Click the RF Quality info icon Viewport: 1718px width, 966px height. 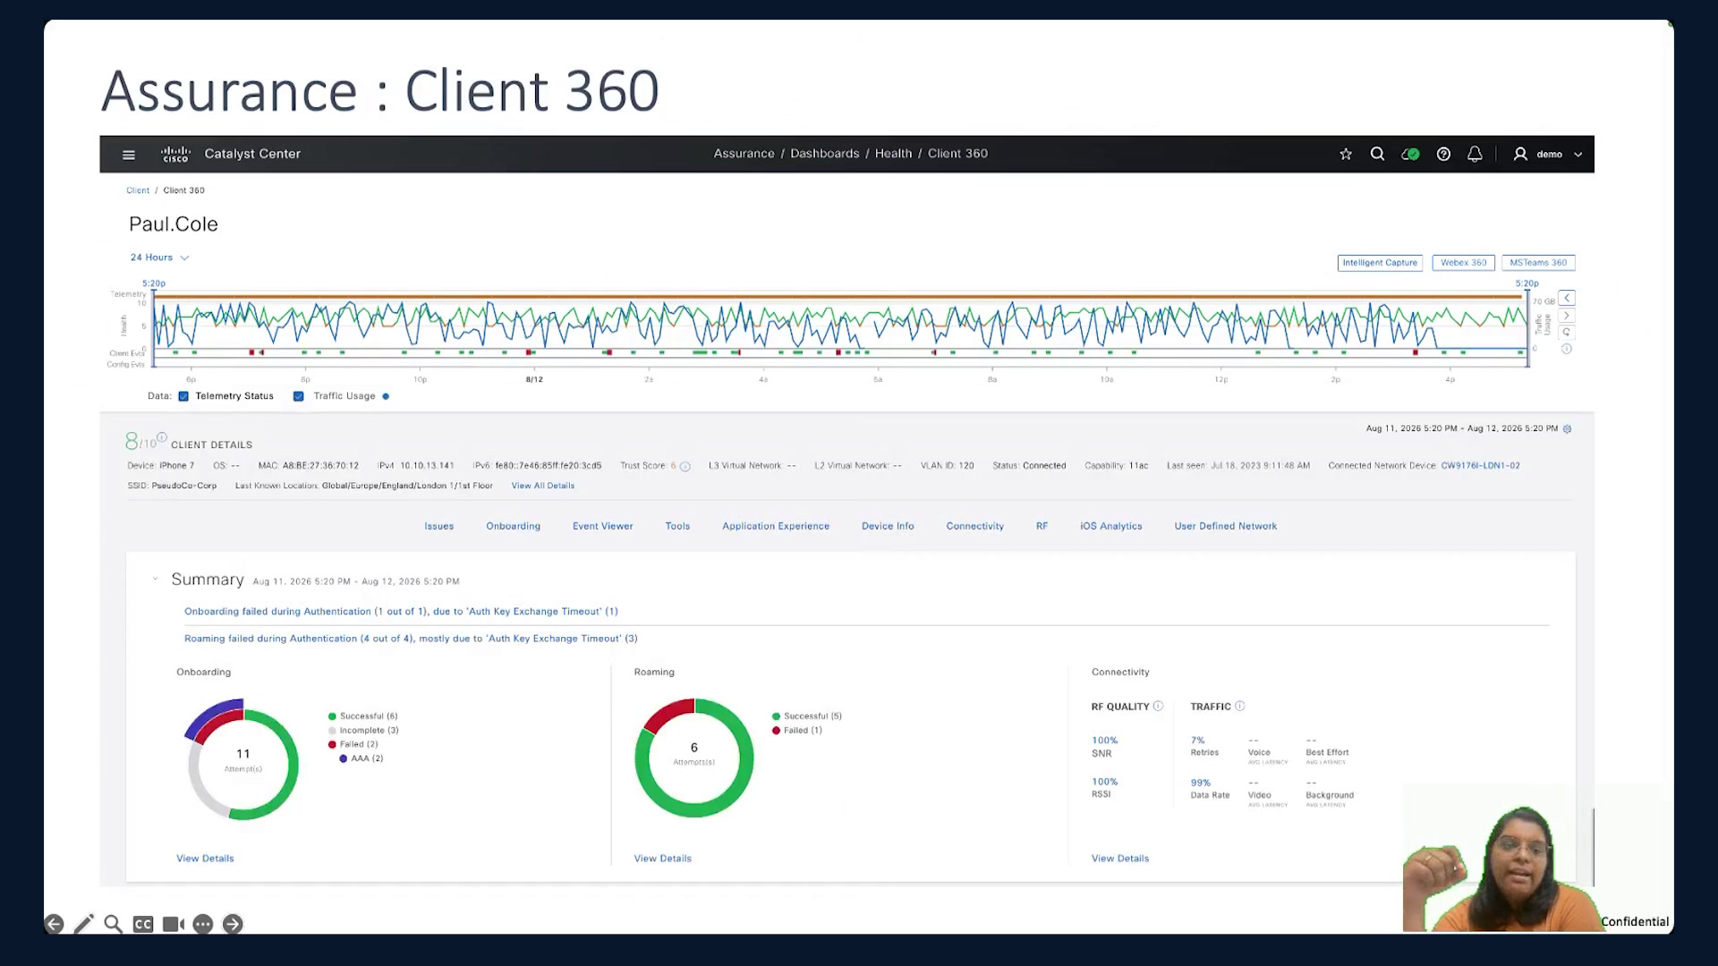pos(1158,706)
